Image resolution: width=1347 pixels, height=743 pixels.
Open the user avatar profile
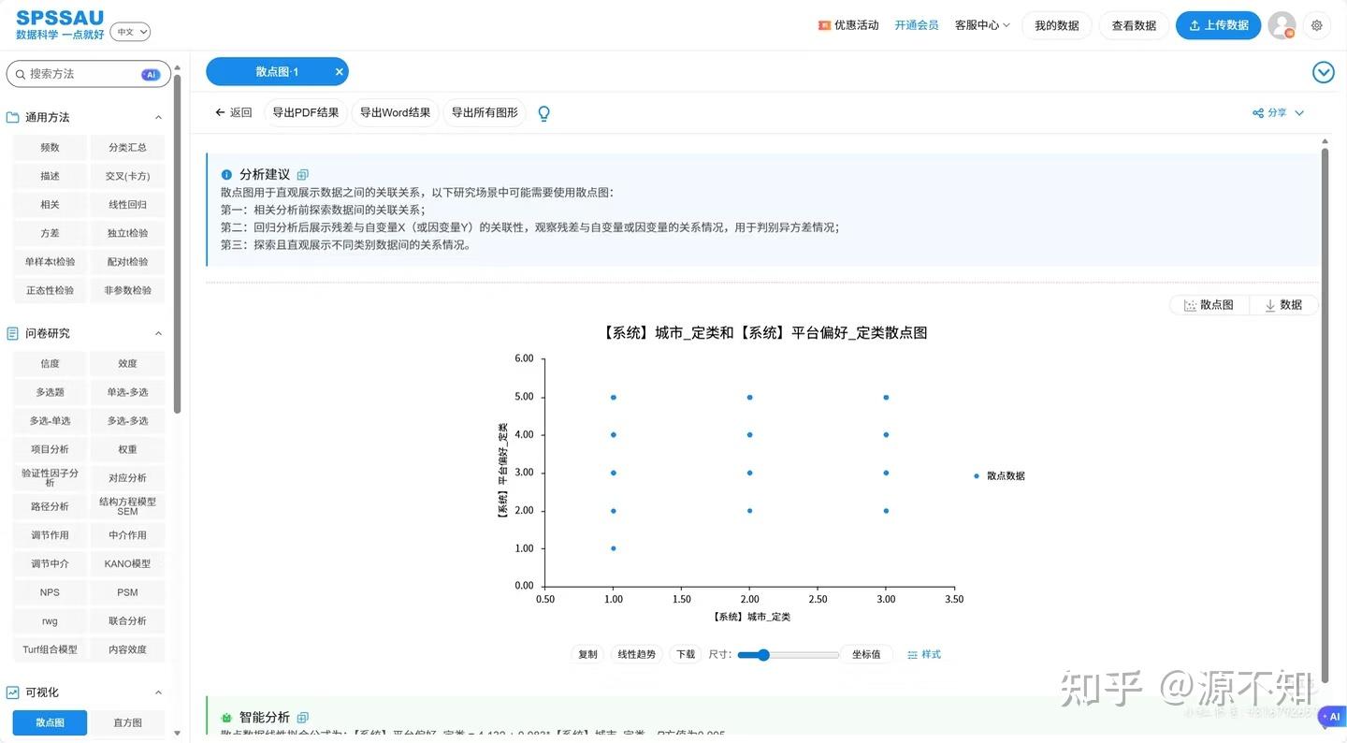pos(1282,25)
